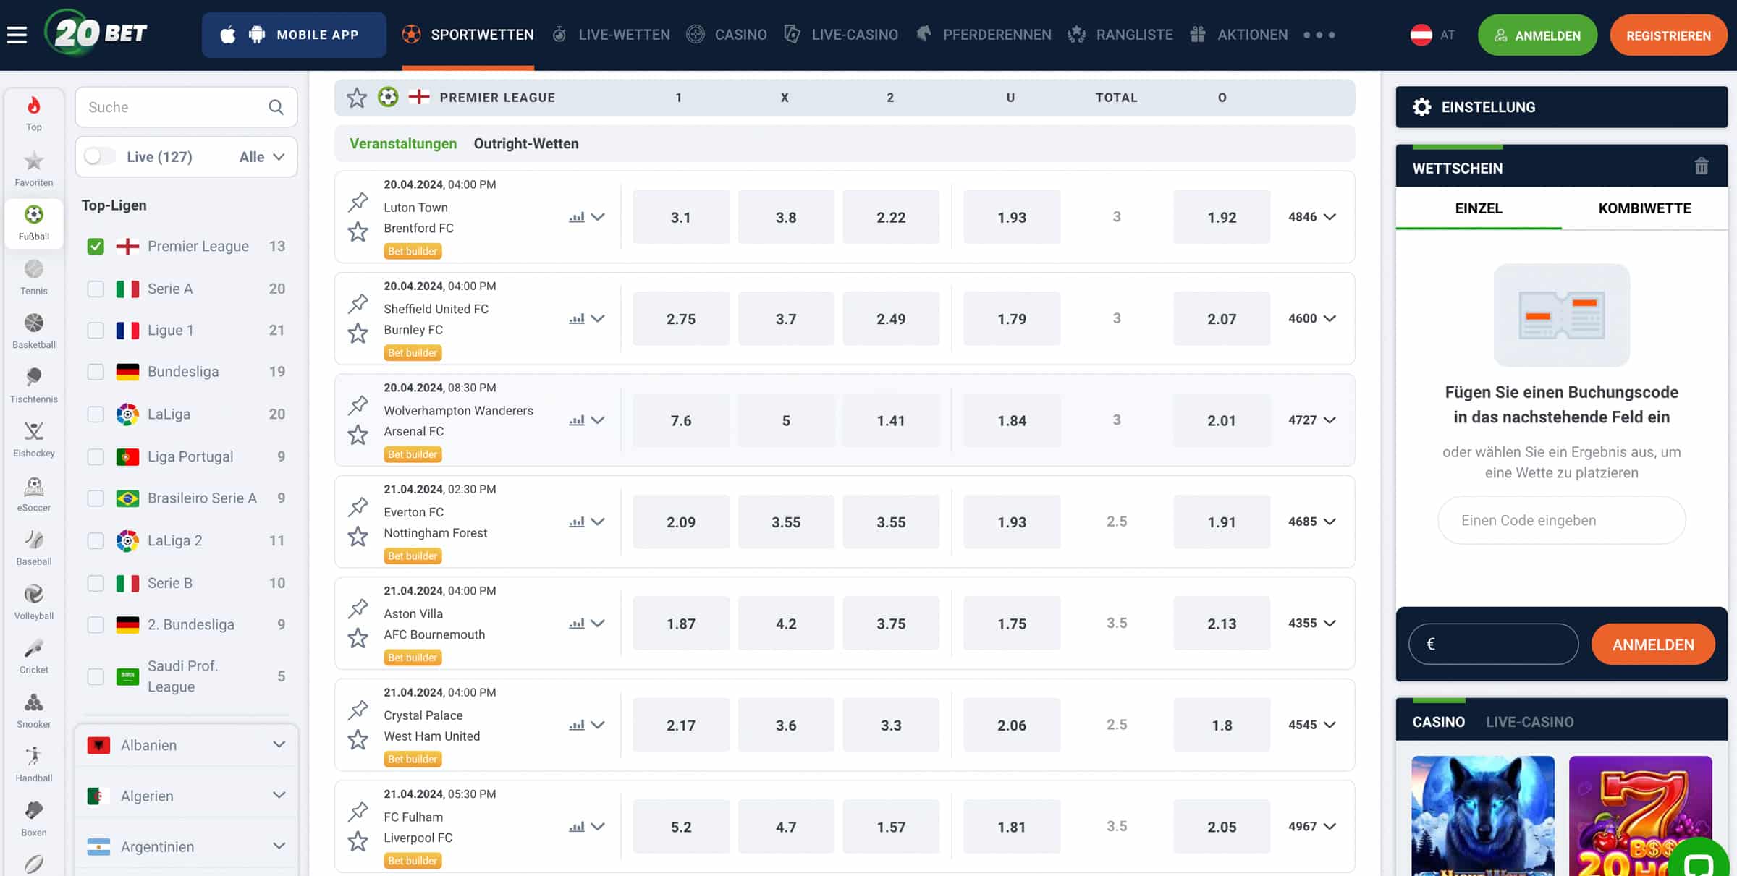Click the Einen Code eingeben field
Image resolution: width=1737 pixels, height=876 pixels.
(1561, 520)
